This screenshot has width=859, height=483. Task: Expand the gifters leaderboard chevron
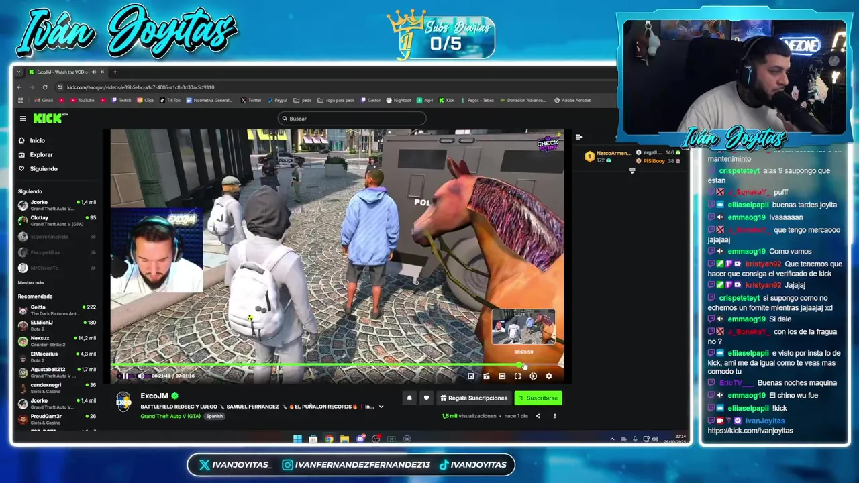click(632, 171)
